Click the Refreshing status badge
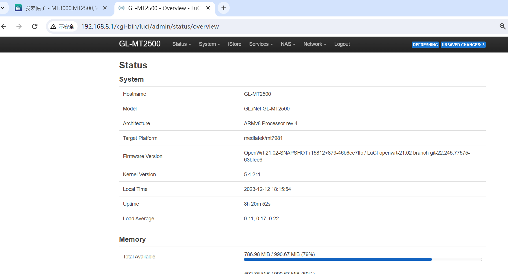 coord(425,45)
